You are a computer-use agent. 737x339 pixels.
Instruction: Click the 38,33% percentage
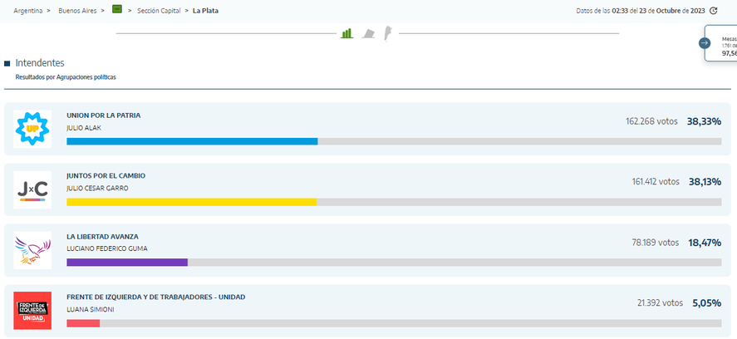point(704,121)
